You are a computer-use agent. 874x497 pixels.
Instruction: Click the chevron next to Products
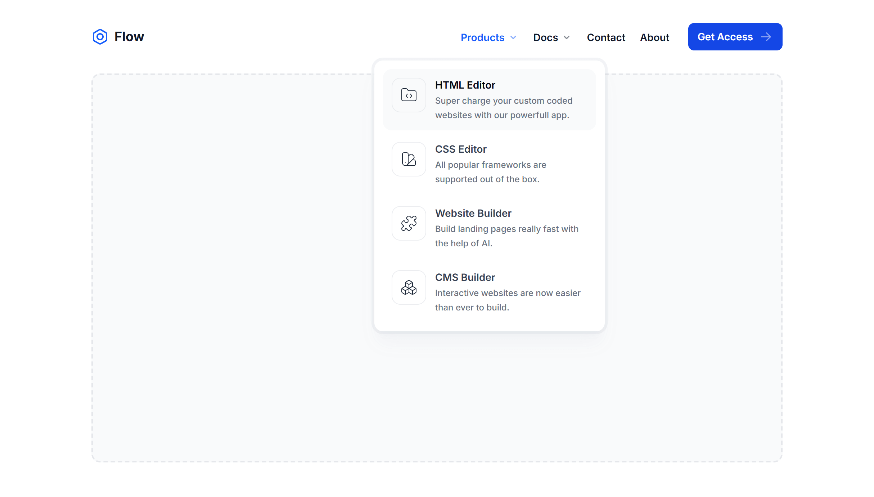513,37
